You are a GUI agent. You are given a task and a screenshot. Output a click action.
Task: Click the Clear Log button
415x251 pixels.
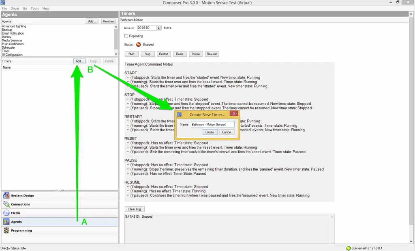(x=135, y=209)
